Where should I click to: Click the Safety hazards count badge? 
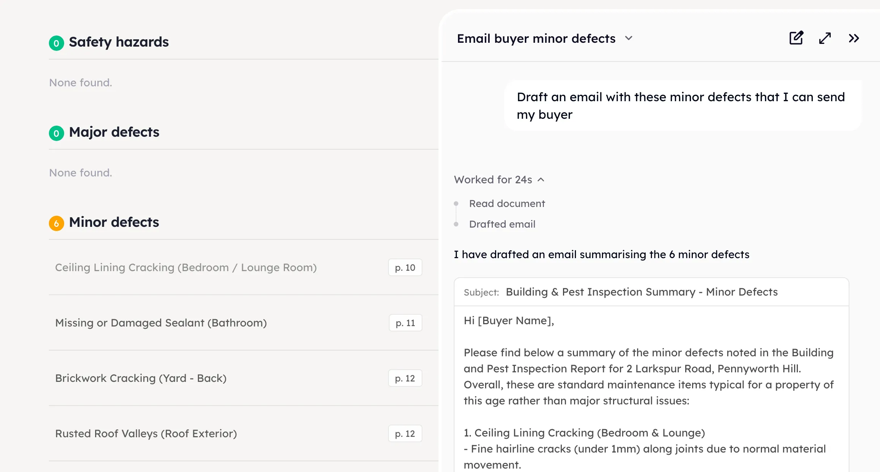pos(57,43)
